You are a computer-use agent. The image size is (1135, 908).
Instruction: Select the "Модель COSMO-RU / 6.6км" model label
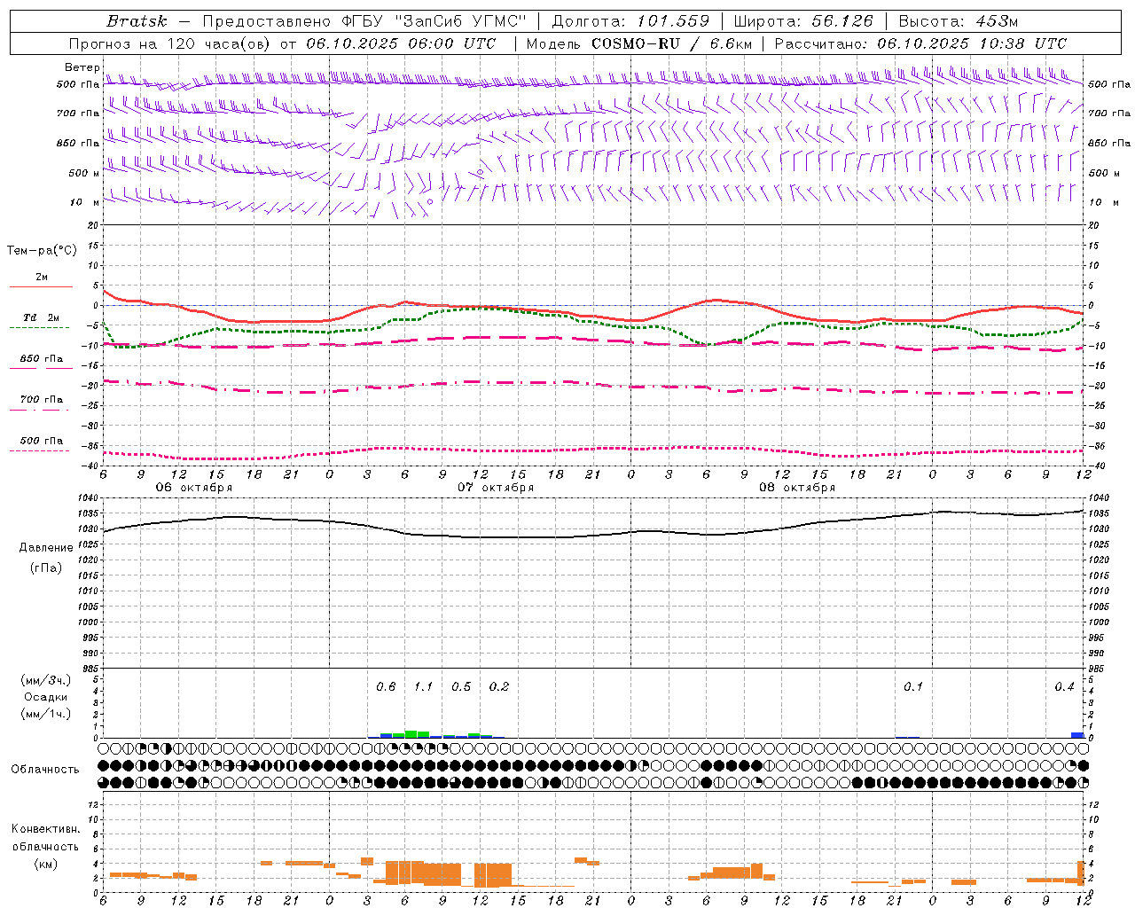coord(639,43)
